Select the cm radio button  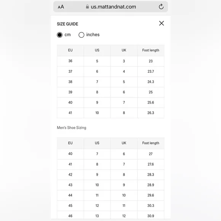(59, 35)
